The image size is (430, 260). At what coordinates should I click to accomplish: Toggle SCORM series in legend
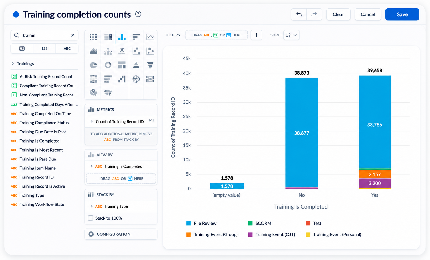[260, 223]
